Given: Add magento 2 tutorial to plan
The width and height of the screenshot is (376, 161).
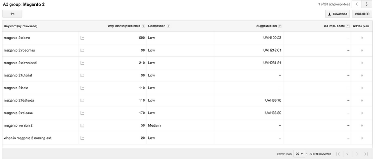Looking at the screenshot, I should click(362, 75).
